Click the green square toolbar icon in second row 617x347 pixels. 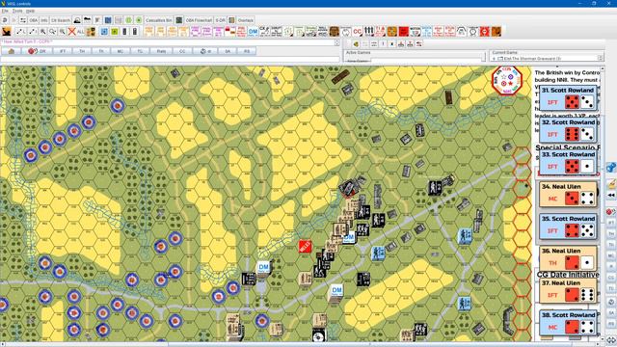coord(115,32)
